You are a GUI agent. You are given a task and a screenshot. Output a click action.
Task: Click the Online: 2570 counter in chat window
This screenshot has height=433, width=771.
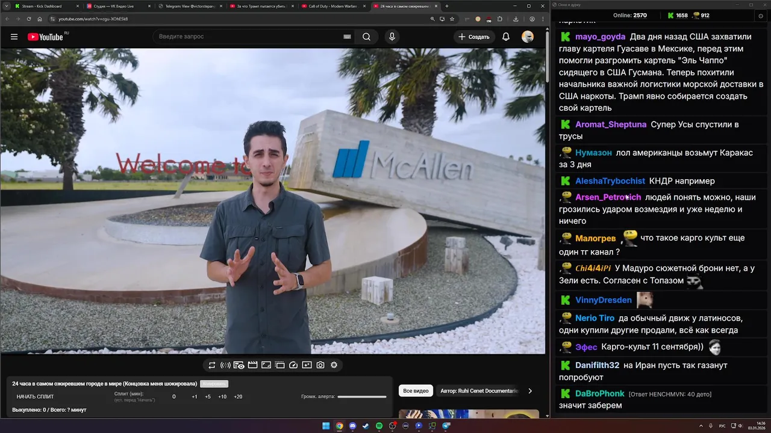point(629,16)
